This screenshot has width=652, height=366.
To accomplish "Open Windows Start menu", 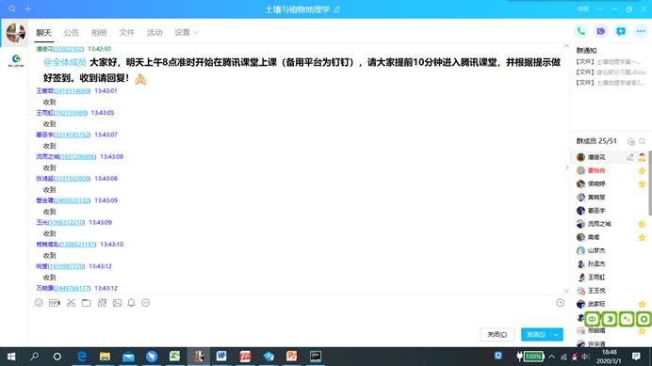I will pyautogui.click(x=11, y=357).
